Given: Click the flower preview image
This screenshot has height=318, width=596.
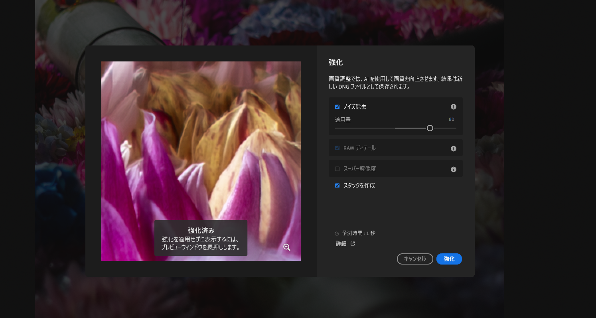Looking at the screenshot, I should (x=201, y=161).
